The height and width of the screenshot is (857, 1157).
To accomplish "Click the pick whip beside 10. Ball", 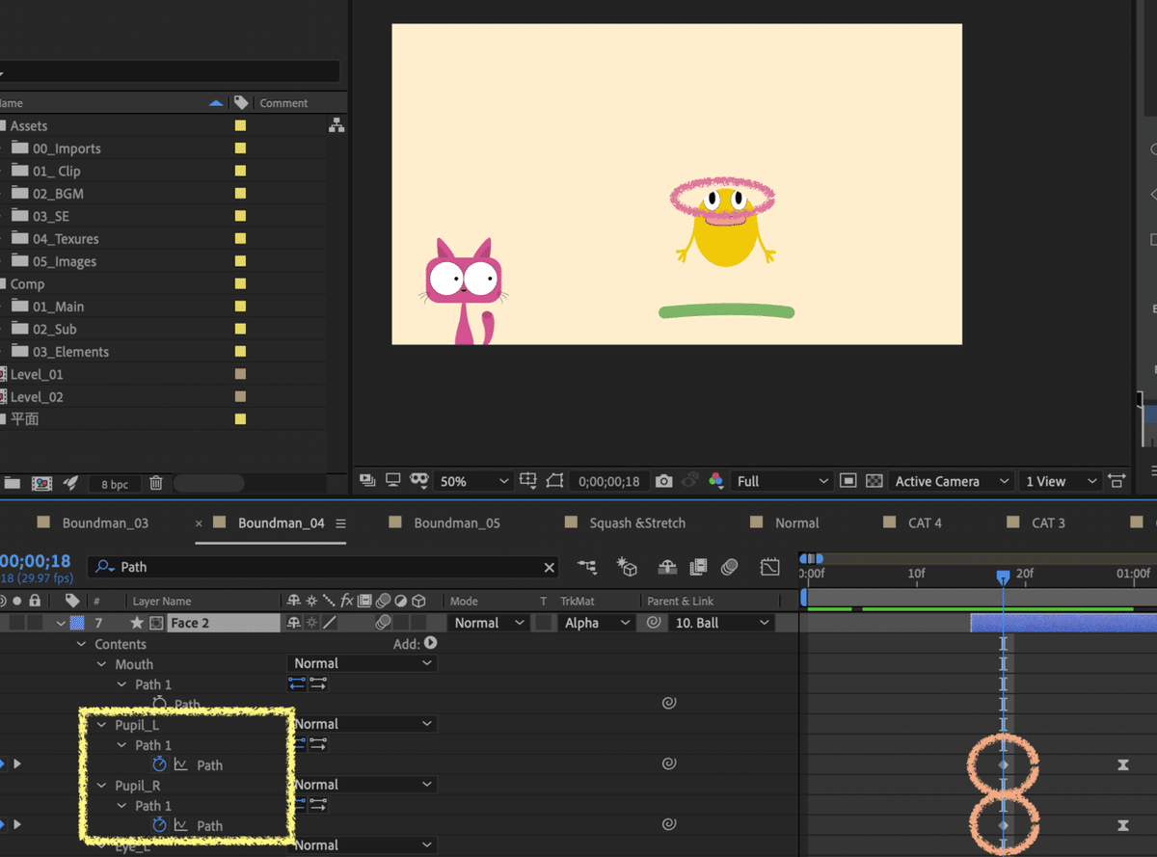I will [653, 623].
